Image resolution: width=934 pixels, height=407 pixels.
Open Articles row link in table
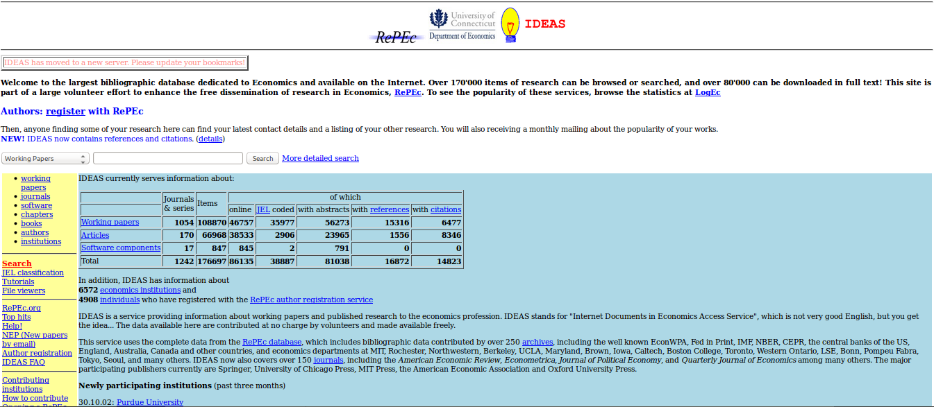coord(95,235)
